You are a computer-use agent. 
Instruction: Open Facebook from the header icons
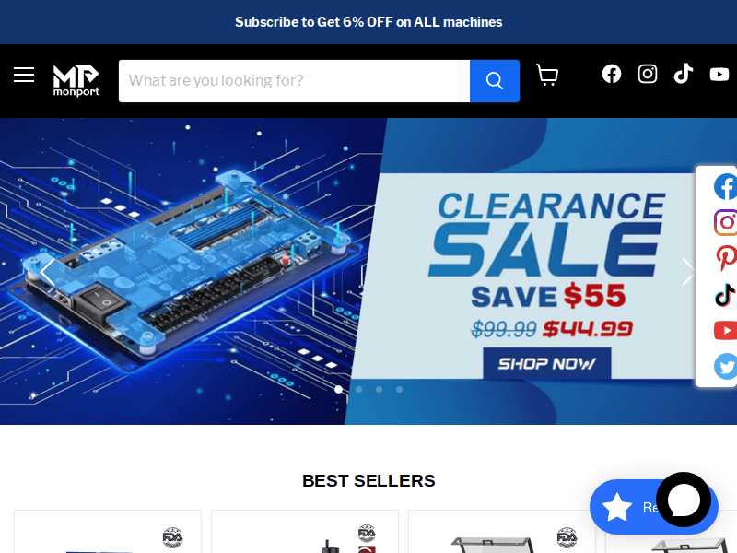coord(612,75)
